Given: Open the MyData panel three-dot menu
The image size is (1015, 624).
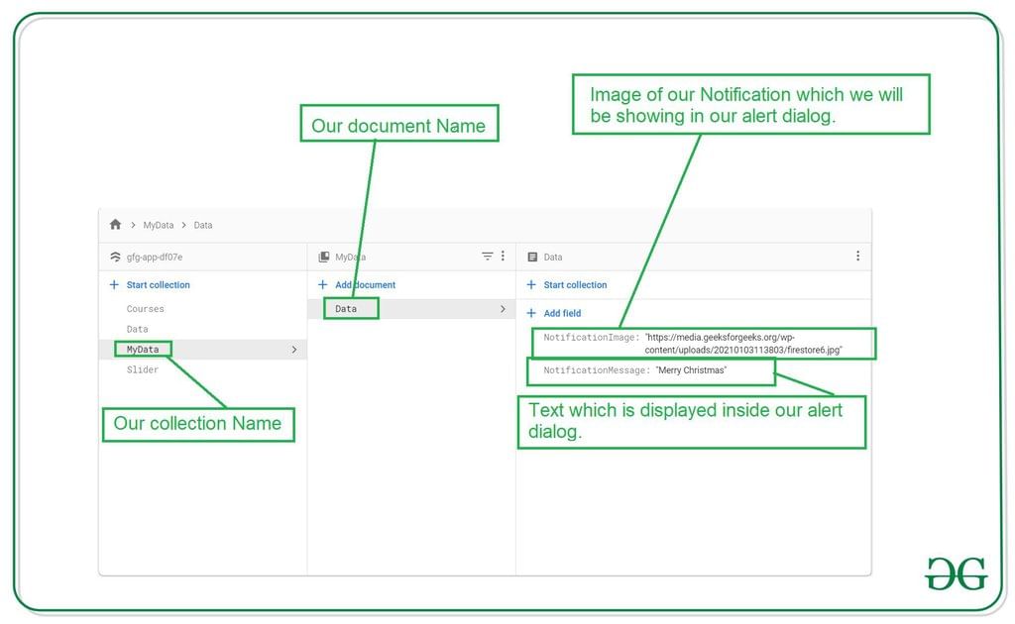Looking at the screenshot, I should [503, 256].
